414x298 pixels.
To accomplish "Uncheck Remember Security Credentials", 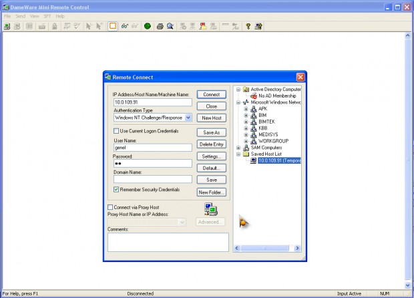I will [116, 189].
